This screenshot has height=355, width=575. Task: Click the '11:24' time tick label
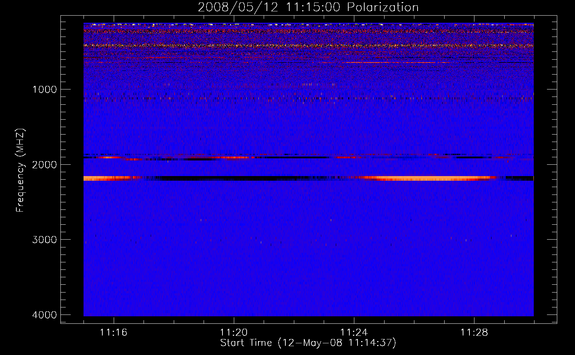pos(354,332)
